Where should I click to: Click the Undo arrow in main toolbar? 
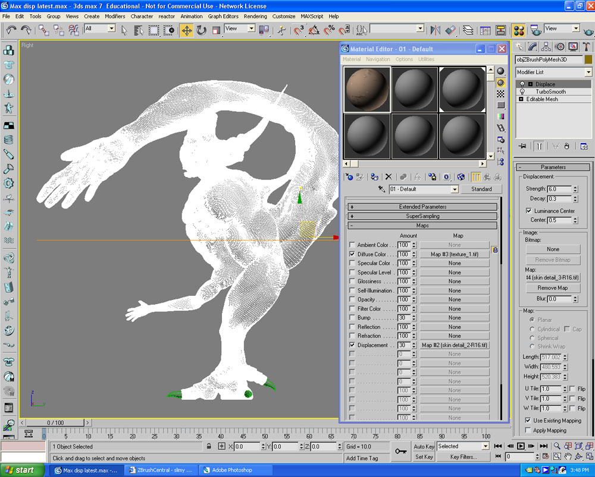click(x=11, y=30)
